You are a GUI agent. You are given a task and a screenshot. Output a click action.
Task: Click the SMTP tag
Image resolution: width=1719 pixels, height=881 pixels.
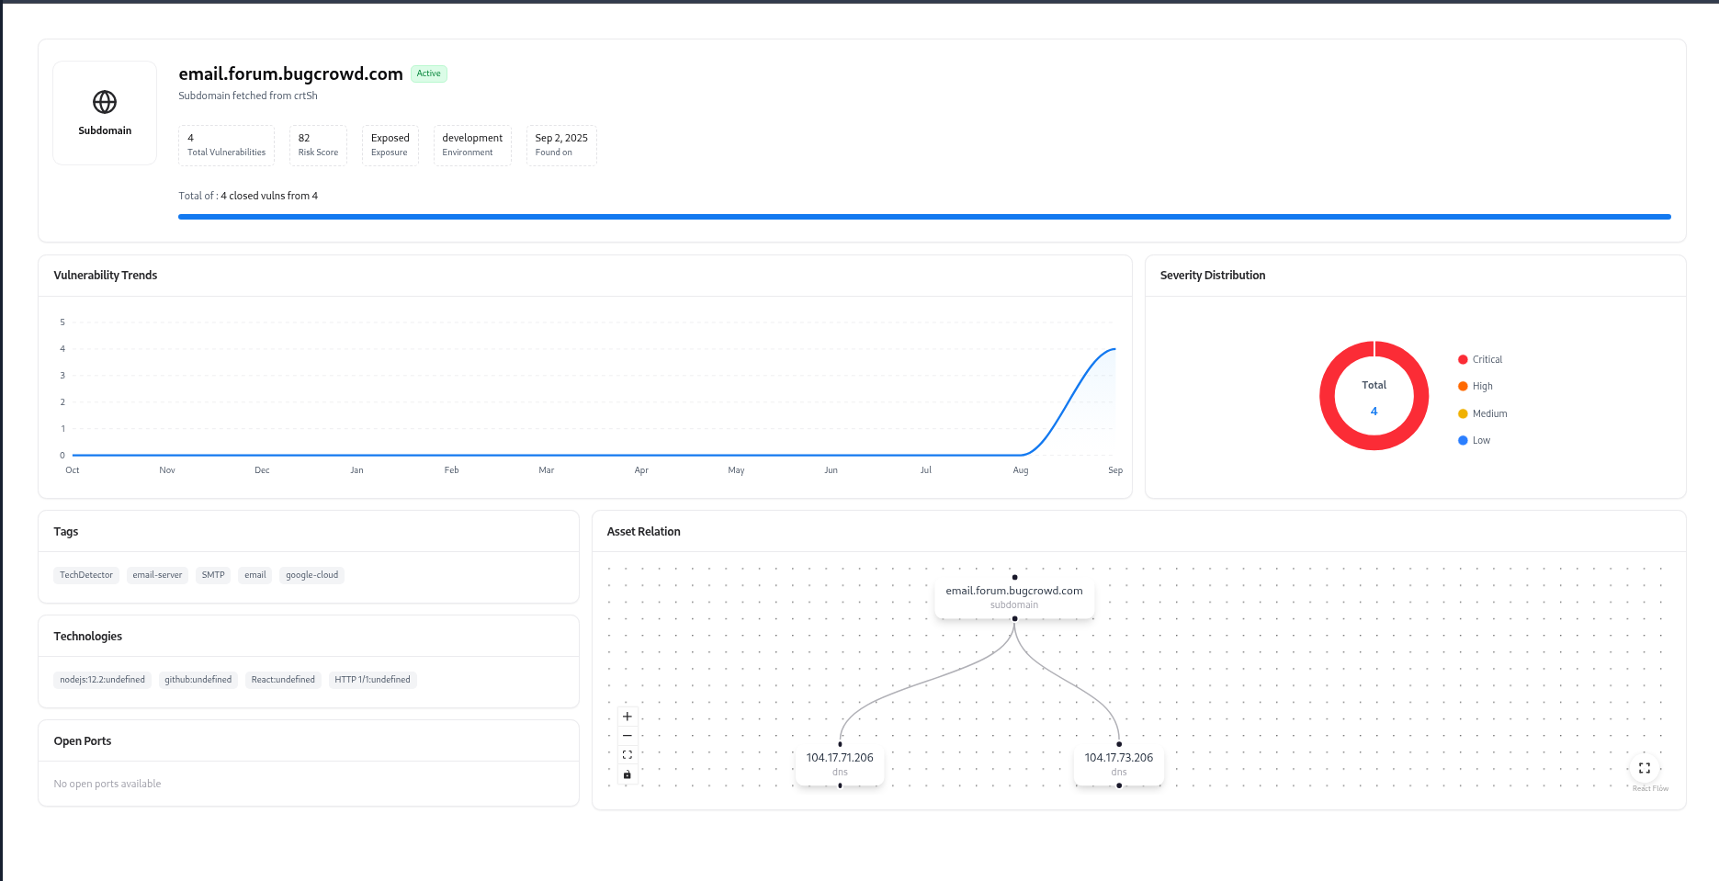213,575
